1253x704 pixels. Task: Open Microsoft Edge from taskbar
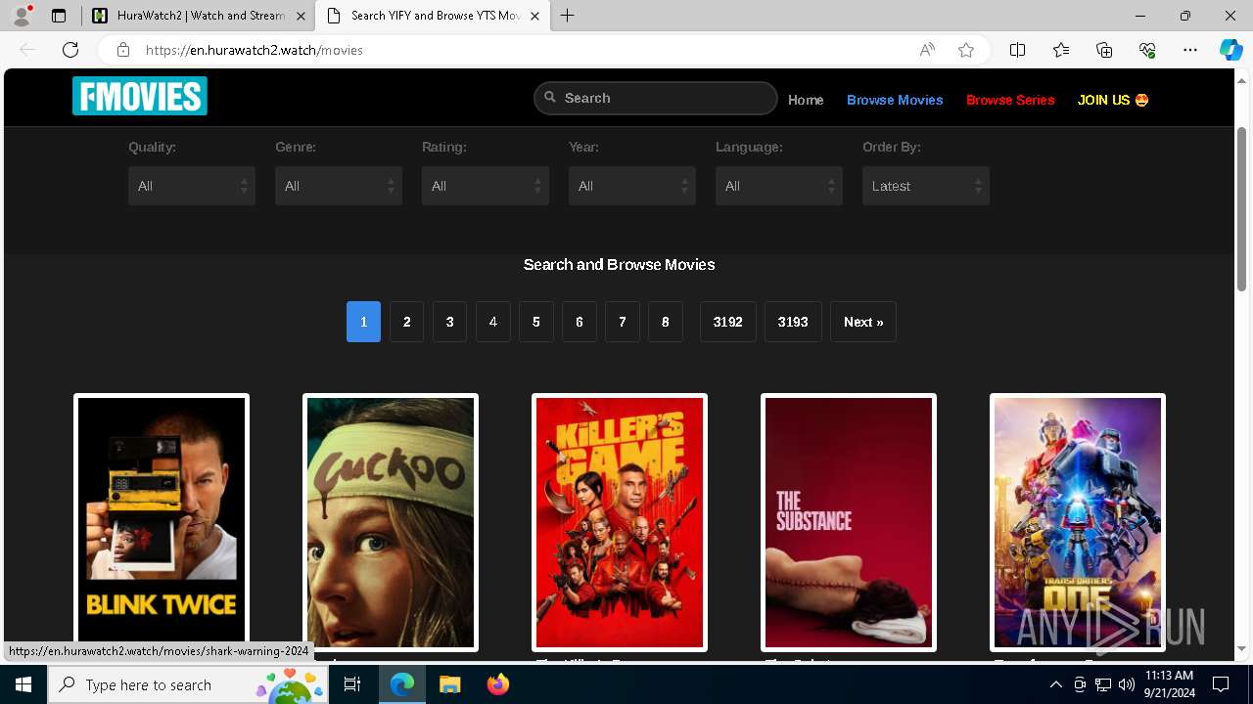point(402,684)
